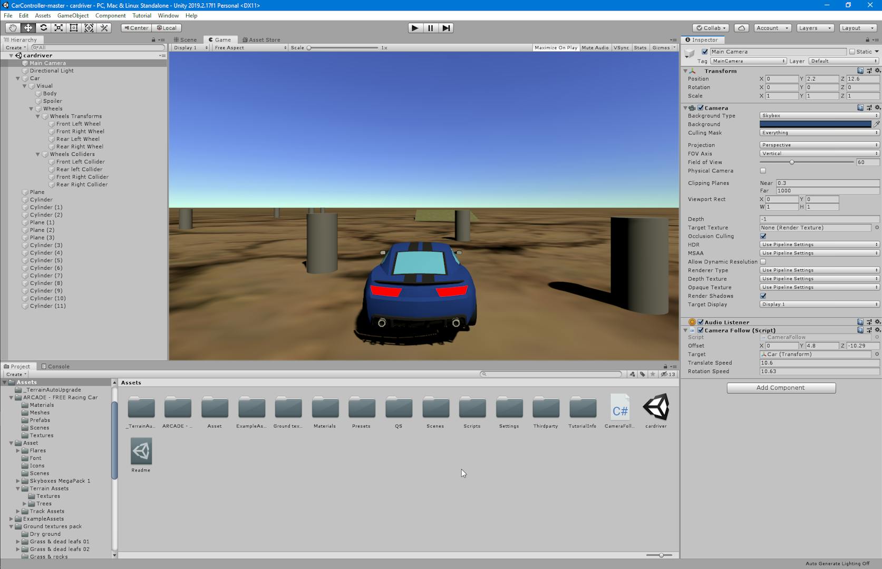Enable Allow Dynamic Resolution
Viewport: 882px width, 569px height.
(x=763, y=262)
